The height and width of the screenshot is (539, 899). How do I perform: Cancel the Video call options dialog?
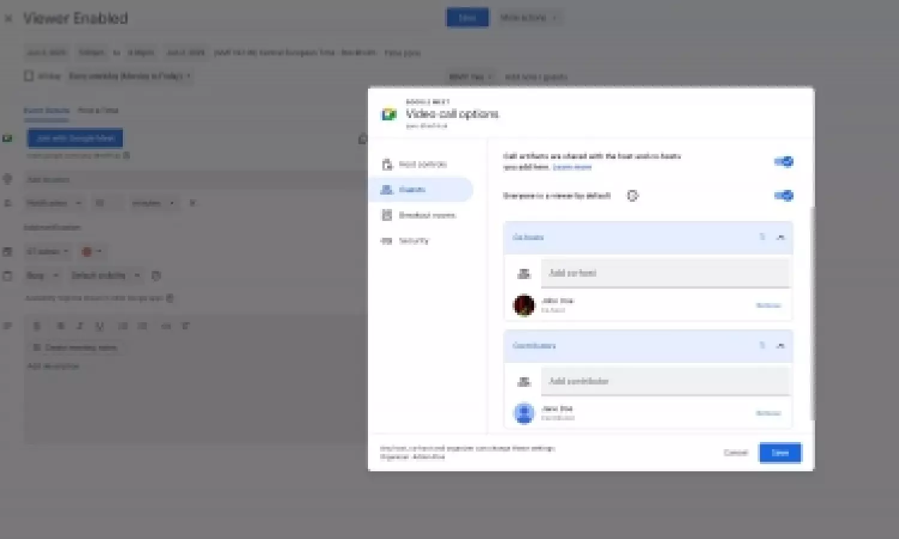[735, 453]
